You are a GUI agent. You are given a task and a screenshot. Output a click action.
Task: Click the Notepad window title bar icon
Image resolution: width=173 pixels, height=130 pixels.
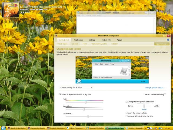pyautogui.click(x=78, y=12)
